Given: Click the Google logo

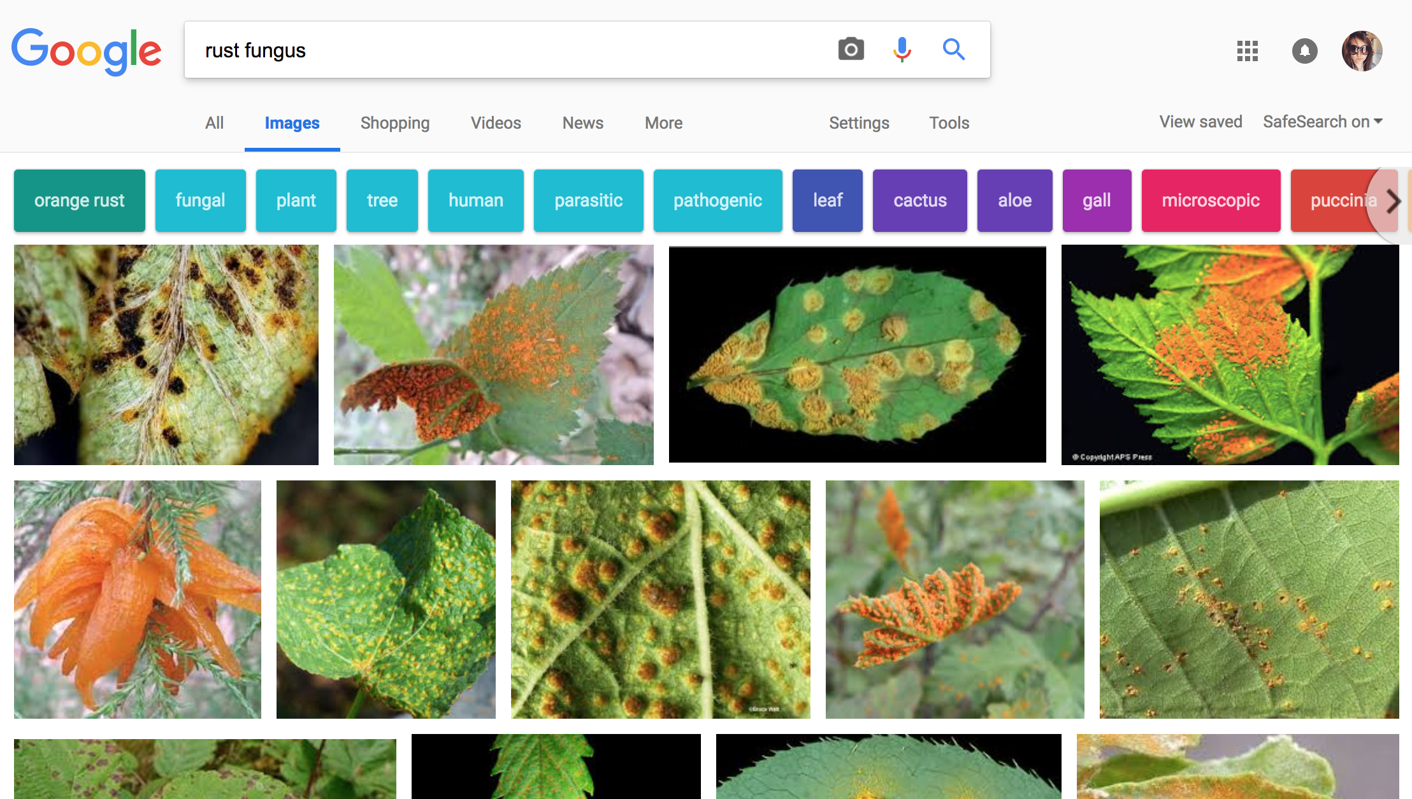Looking at the screenshot, I should [x=86, y=51].
